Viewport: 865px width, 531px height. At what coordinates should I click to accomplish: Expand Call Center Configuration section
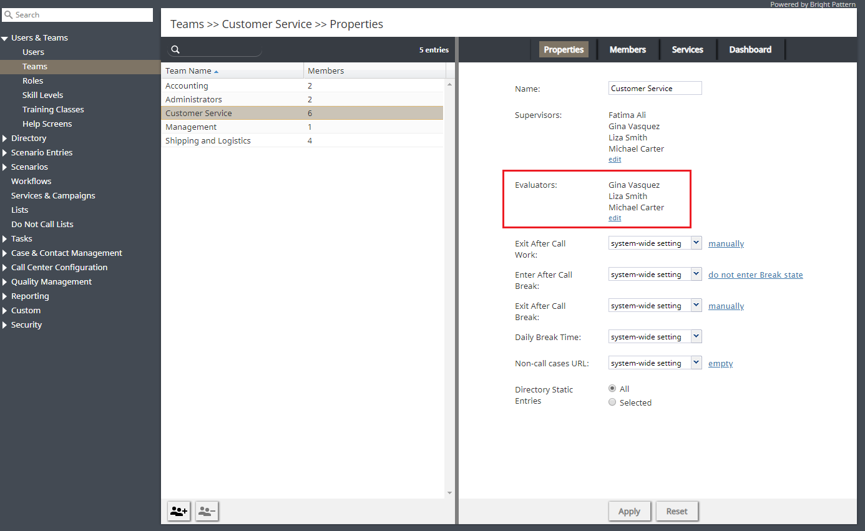coord(4,268)
